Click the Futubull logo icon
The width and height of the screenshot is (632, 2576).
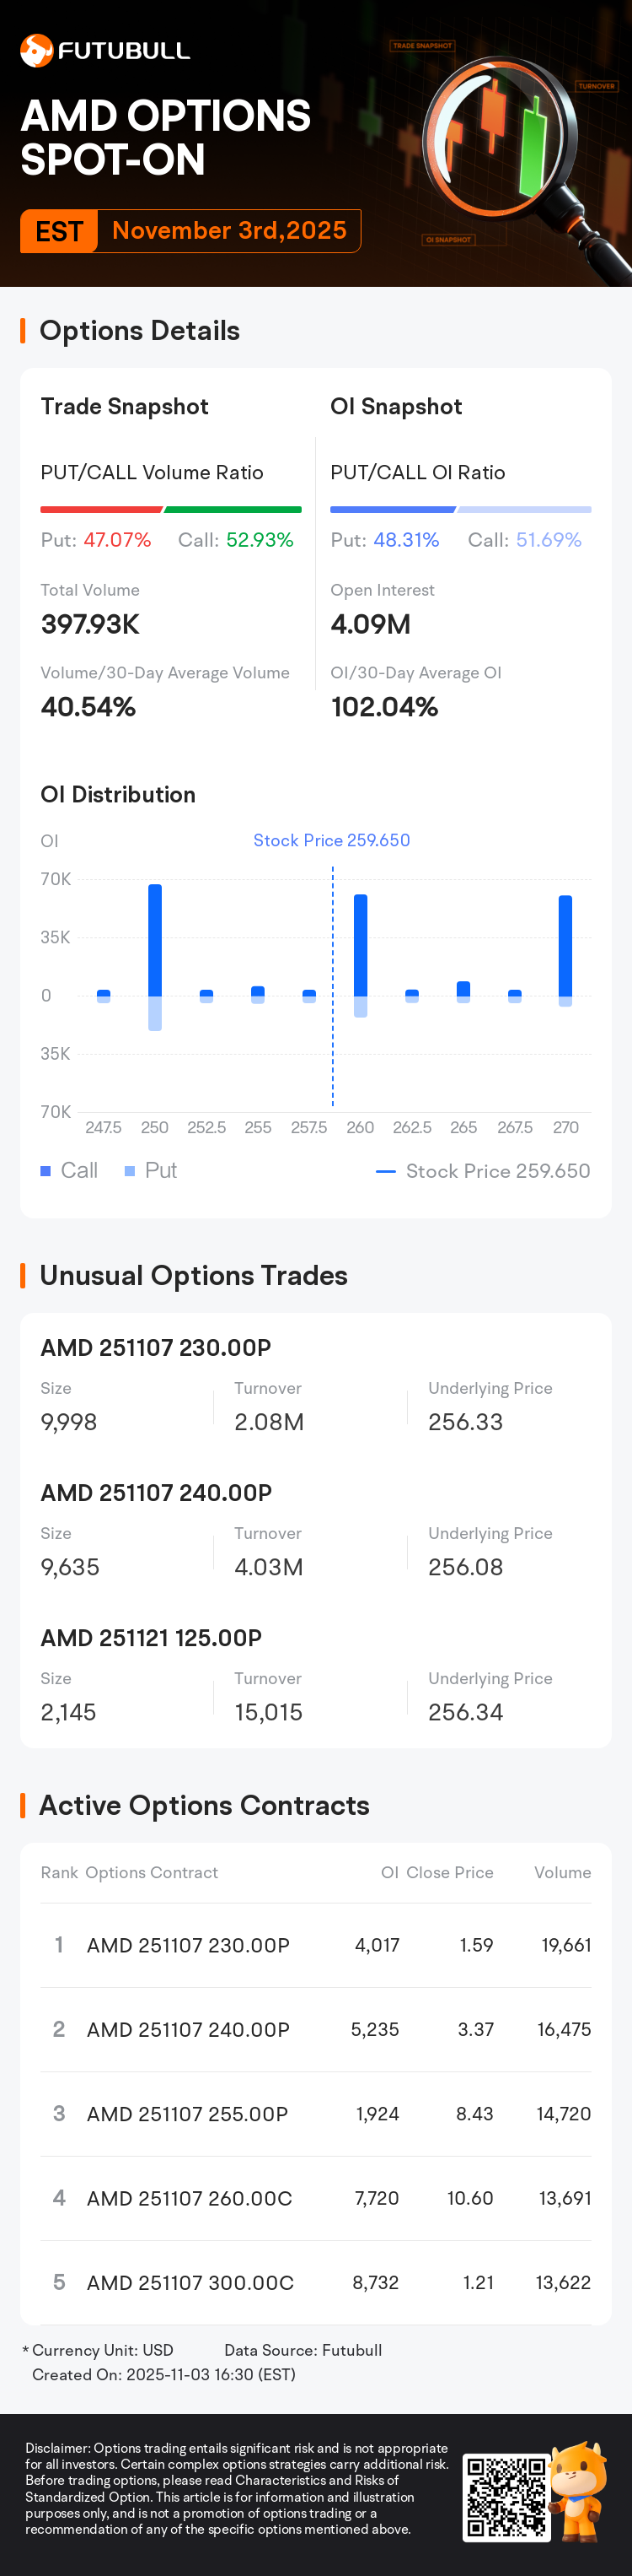point(37,50)
